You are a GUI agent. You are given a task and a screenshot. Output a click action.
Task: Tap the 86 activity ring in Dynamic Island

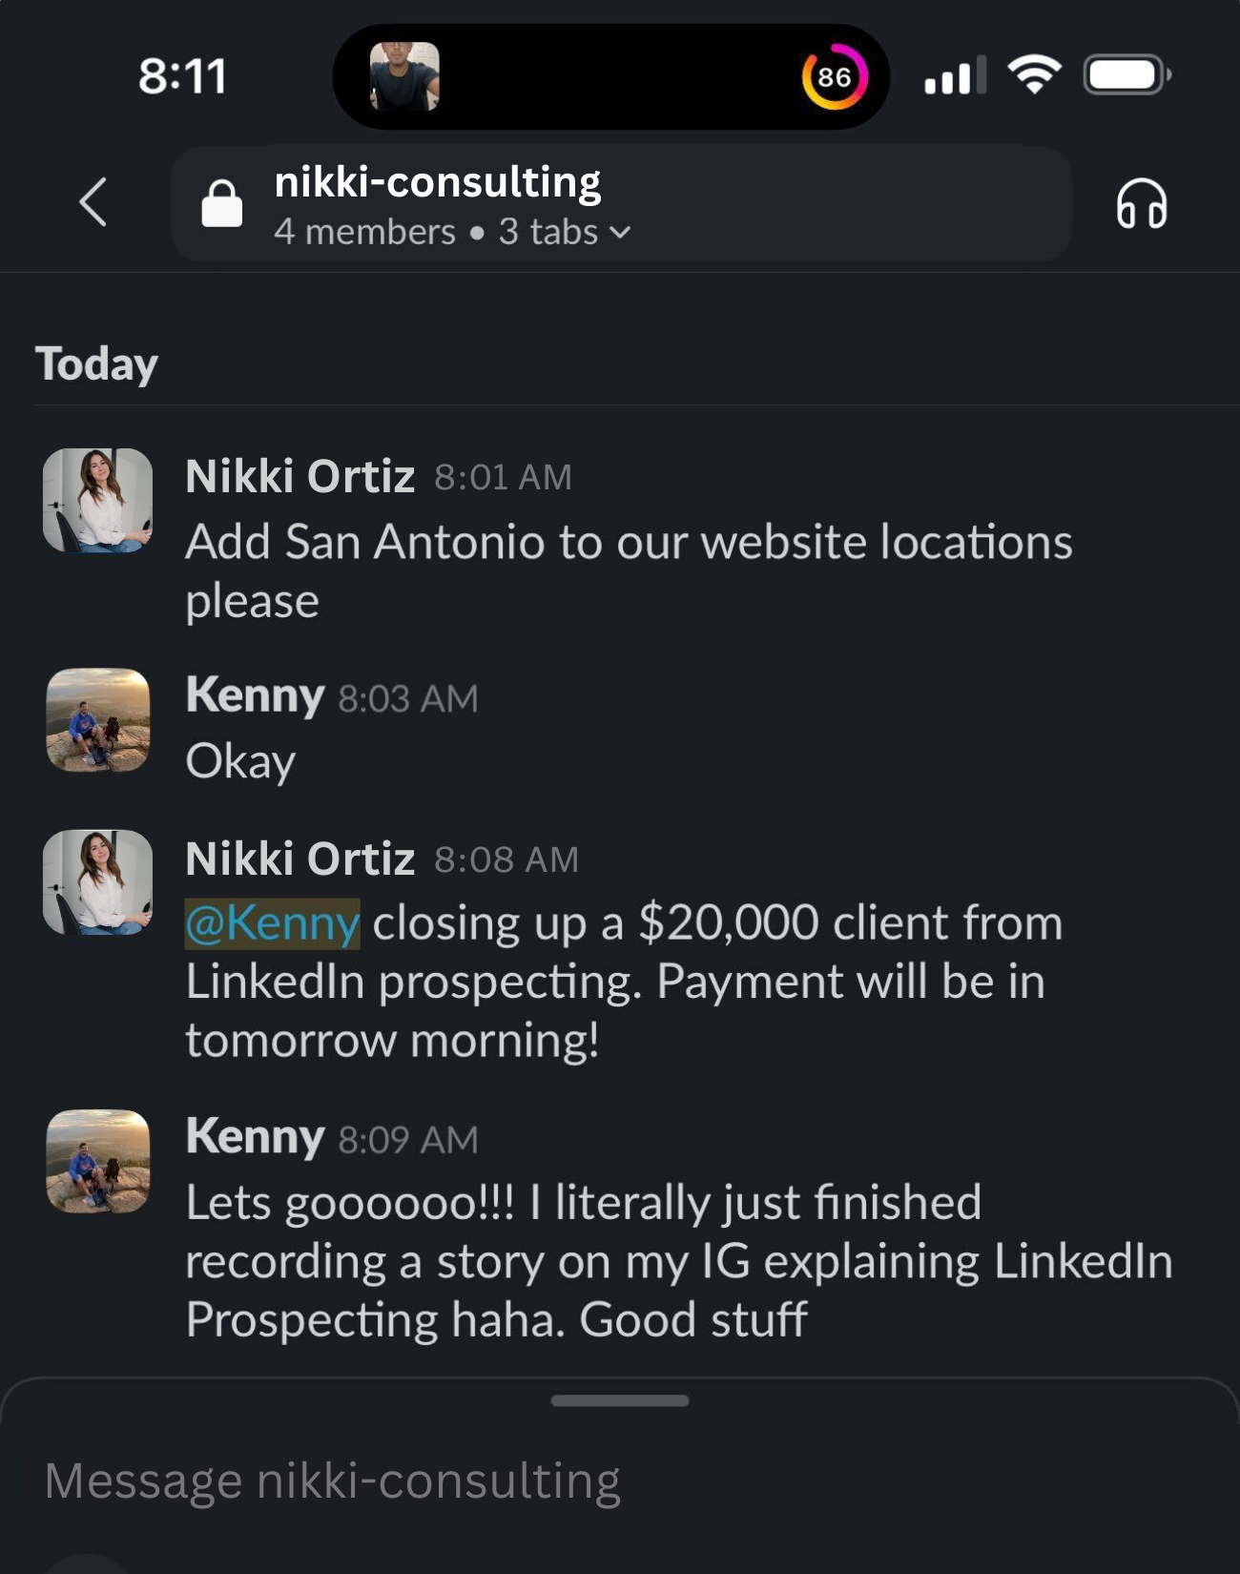835,74
